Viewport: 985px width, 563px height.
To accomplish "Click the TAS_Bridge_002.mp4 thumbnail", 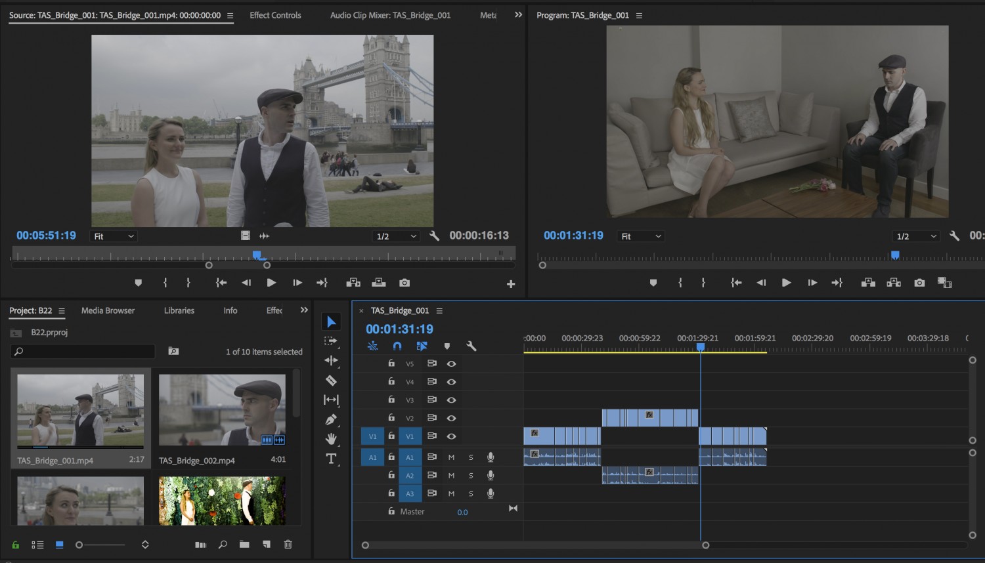I will (x=222, y=410).
